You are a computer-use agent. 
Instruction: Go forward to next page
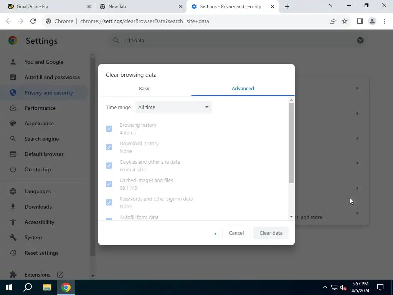[21, 22]
